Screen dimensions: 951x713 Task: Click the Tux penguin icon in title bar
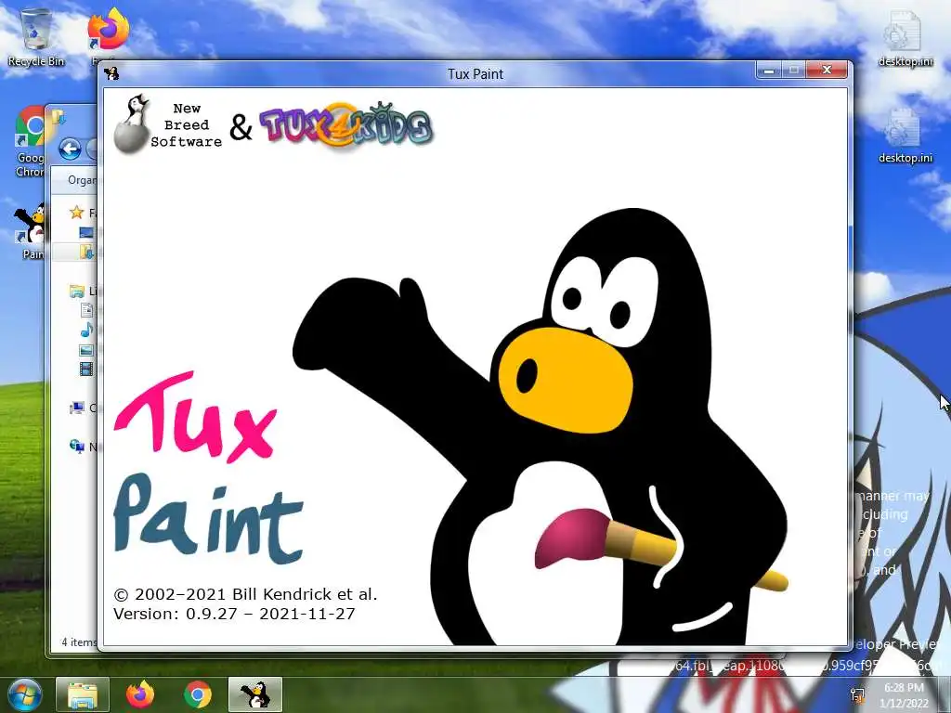[111, 73]
